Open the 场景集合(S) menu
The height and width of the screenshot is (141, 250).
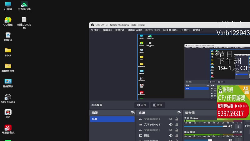(x=170, y=30)
